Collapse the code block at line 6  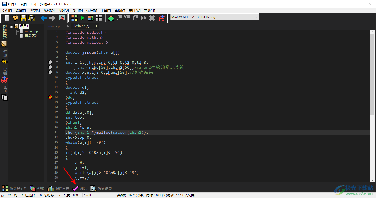pyautogui.click(x=61, y=57)
